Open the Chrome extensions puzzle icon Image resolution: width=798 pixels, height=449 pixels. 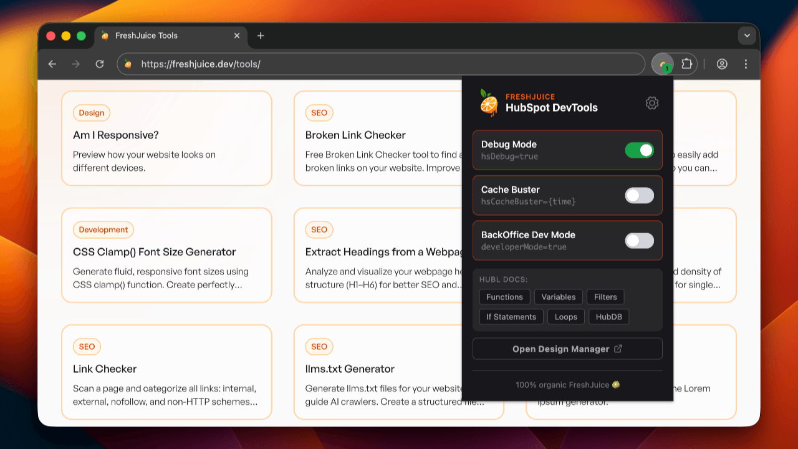[686, 64]
